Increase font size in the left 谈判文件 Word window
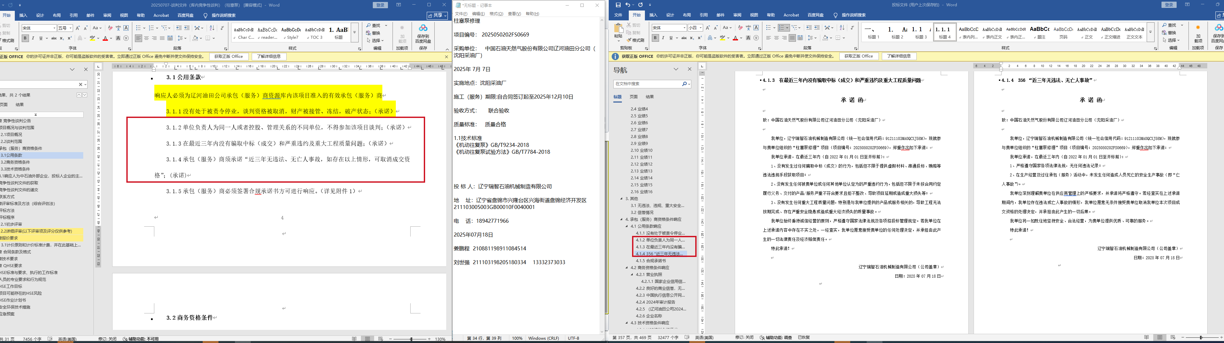The height and width of the screenshot is (343, 1224). click(78, 28)
